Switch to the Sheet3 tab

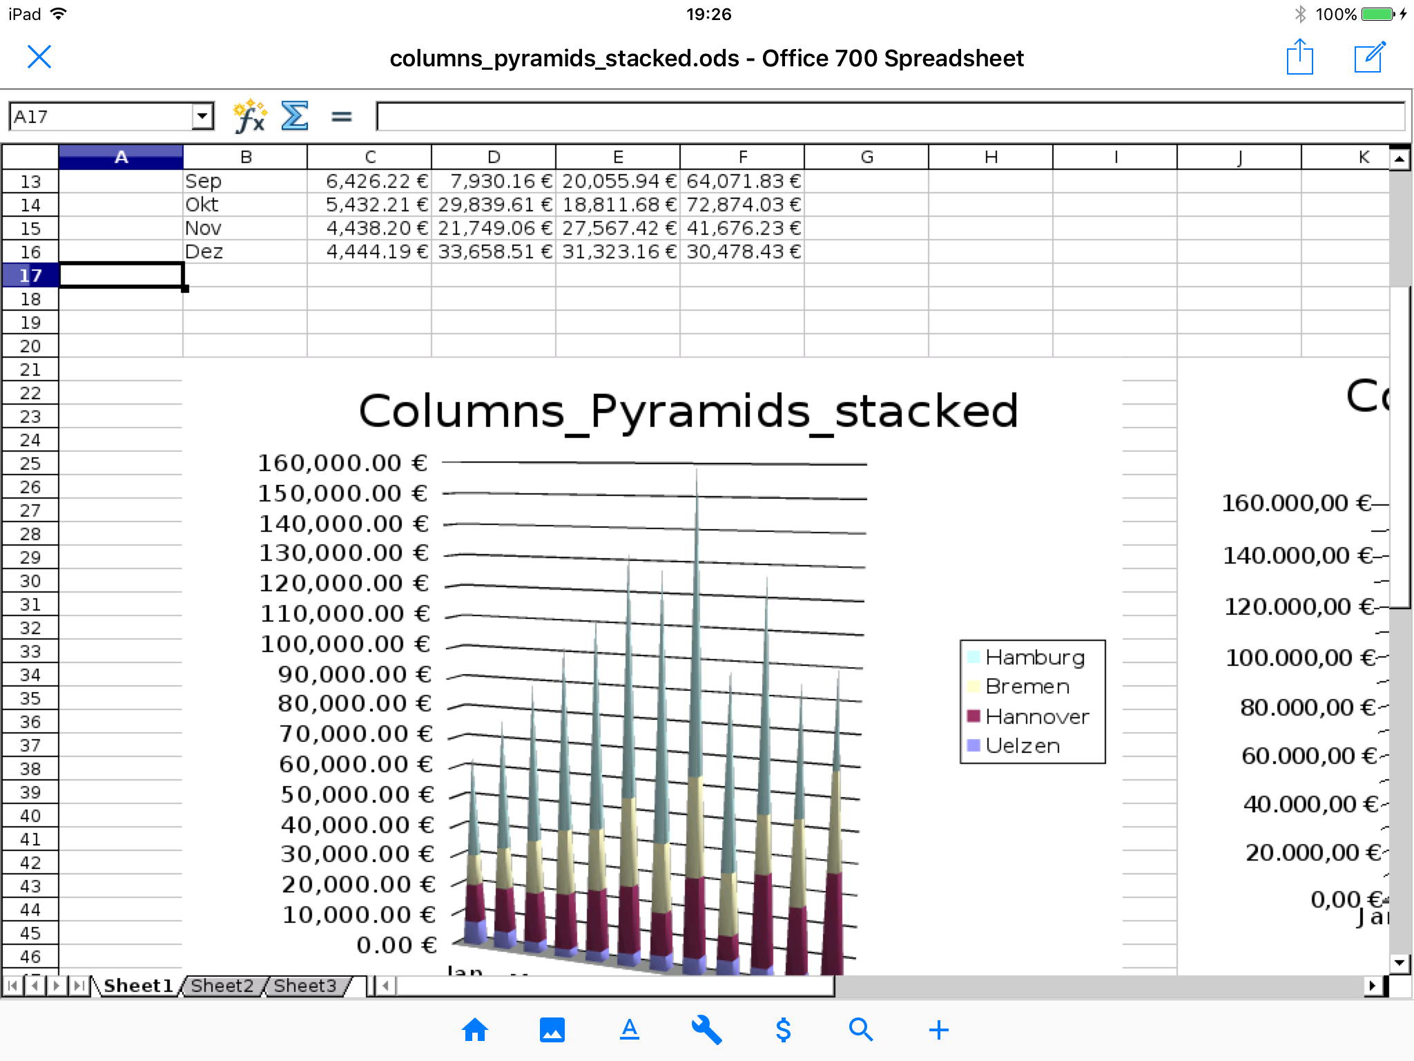click(x=304, y=986)
